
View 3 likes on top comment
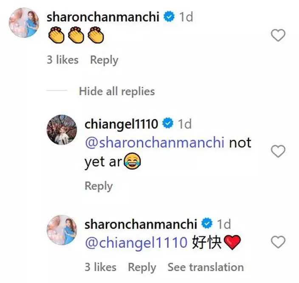(x=62, y=60)
